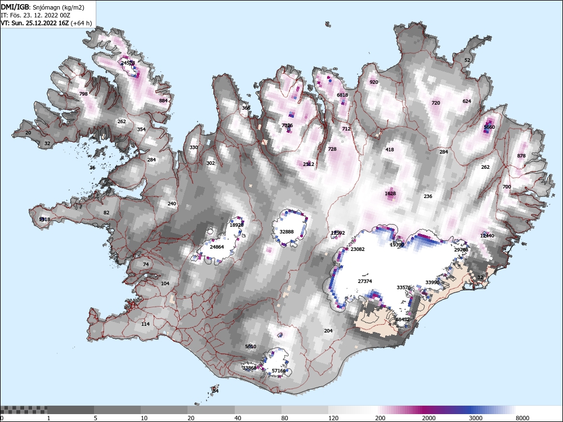Click the 884 snow value label
563x422 pixels.
(x=163, y=101)
